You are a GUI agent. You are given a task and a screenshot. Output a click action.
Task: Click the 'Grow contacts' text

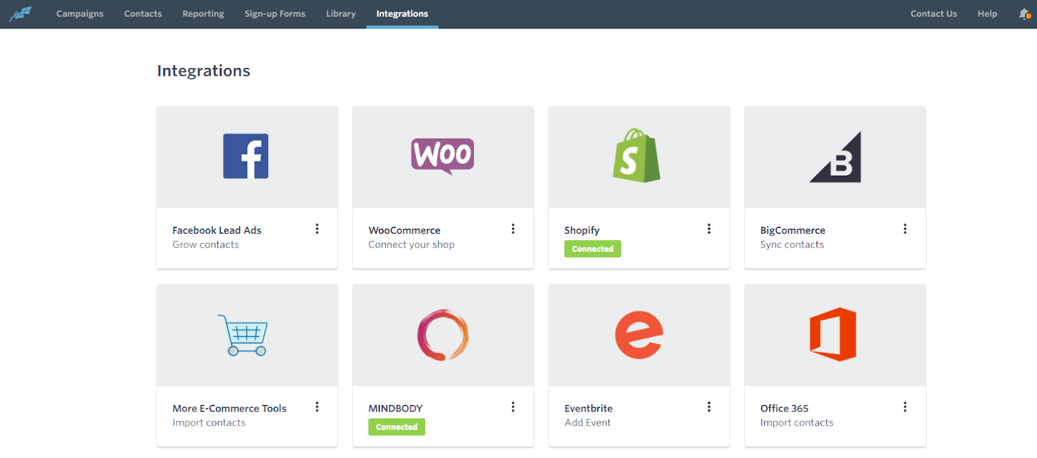tap(205, 244)
